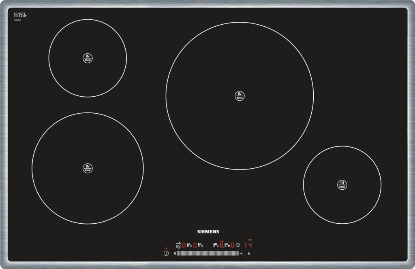Screen dimensions: 415x269
Task: Tap the lit red 8 heat level display
Action: tap(221, 245)
